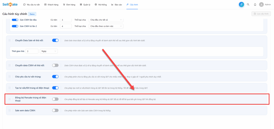Click drag handle of Chia yêu cầu tư vấn trùng
274x129 pixels.
click(x=10, y=77)
